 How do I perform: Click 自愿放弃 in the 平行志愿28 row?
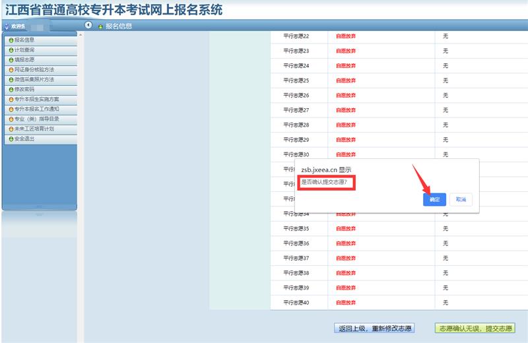pyautogui.click(x=346, y=125)
